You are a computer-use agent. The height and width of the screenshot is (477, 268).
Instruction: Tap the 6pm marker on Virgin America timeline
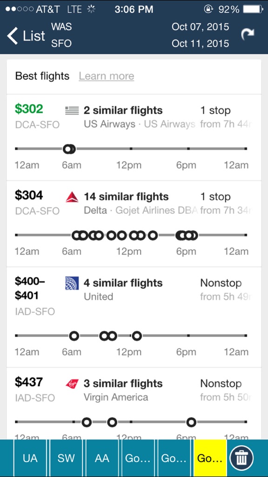click(x=191, y=422)
